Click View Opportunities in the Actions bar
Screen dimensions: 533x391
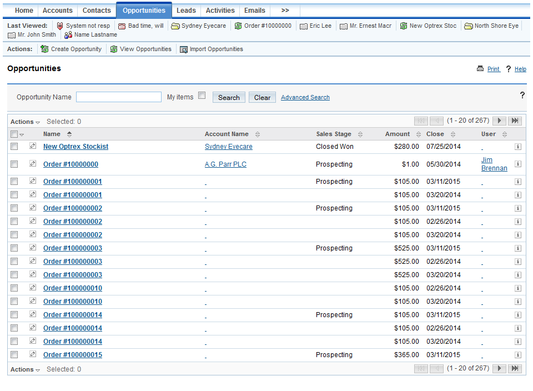[x=140, y=49]
